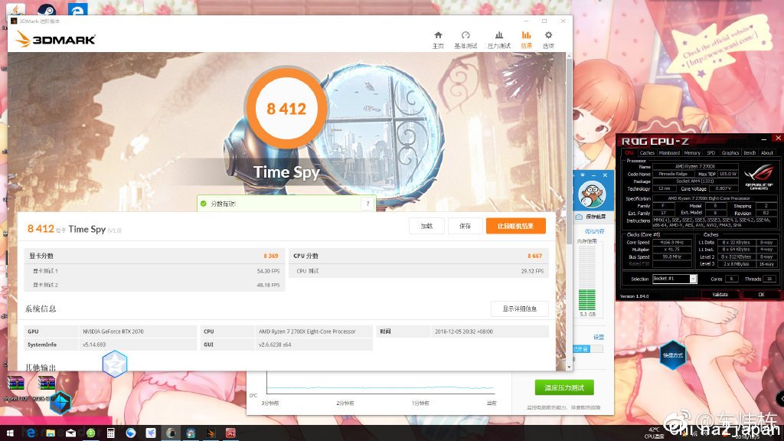Click the 3DMark scrollbar down arrow

click(569, 367)
